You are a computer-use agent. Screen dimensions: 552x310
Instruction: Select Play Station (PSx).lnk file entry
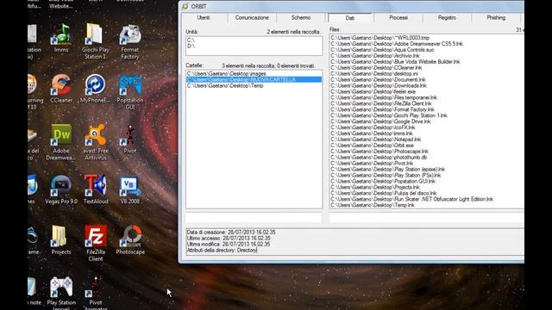[386, 175]
